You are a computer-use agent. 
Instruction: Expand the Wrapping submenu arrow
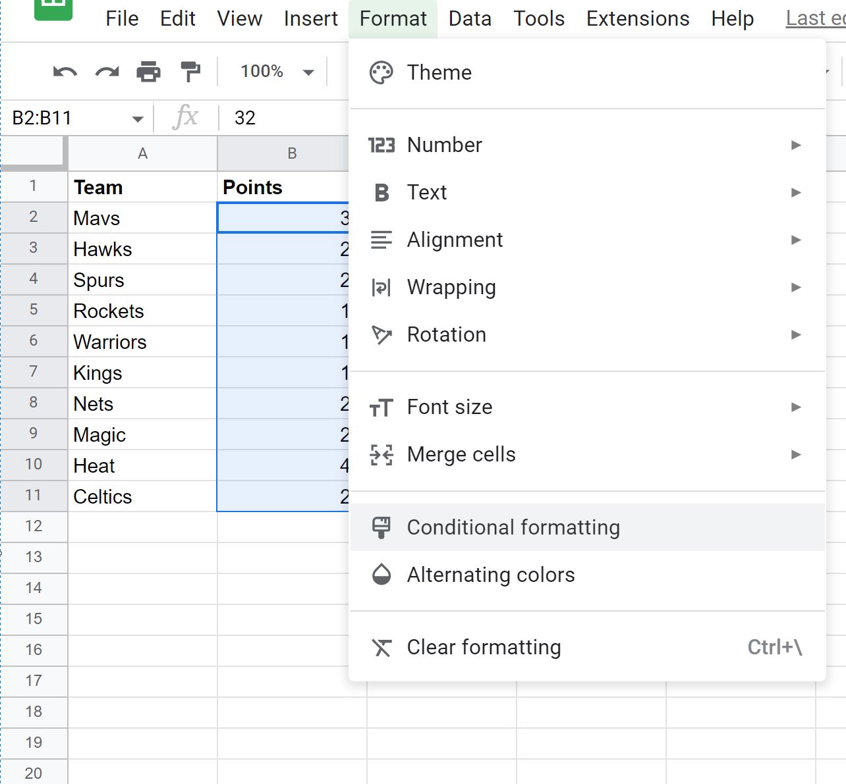(x=796, y=287)
